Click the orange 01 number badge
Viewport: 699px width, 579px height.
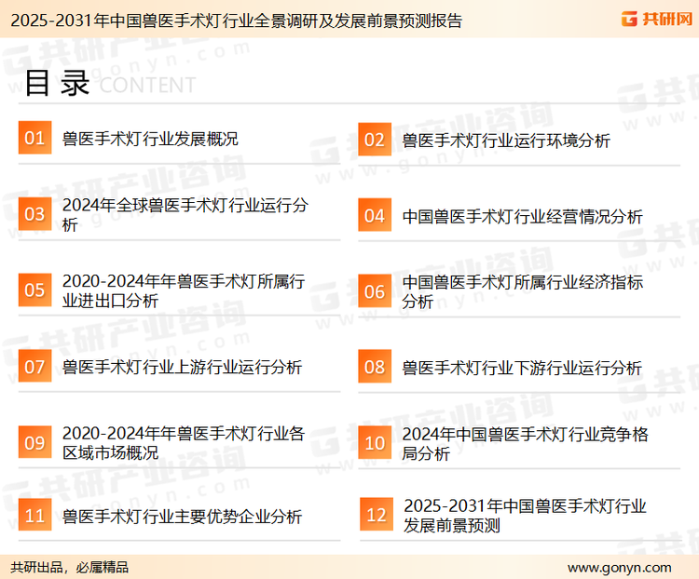(34, 138)
